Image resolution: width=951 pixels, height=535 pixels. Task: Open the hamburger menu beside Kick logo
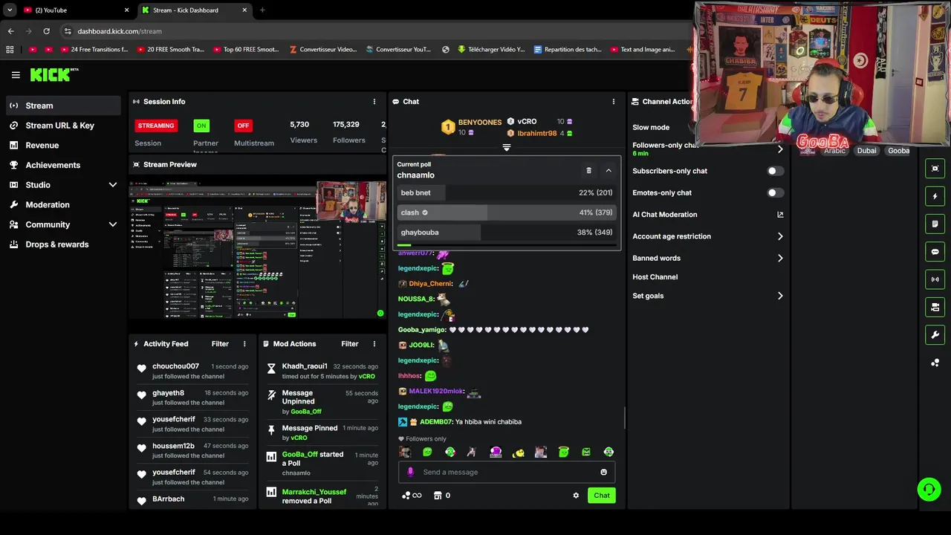point(16,75)
